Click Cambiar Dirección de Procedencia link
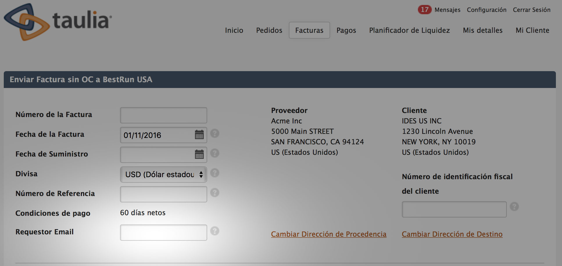Image resolution: width=562 pixels, height=266 pixels. pyautogui.click(x=329, y=234)
